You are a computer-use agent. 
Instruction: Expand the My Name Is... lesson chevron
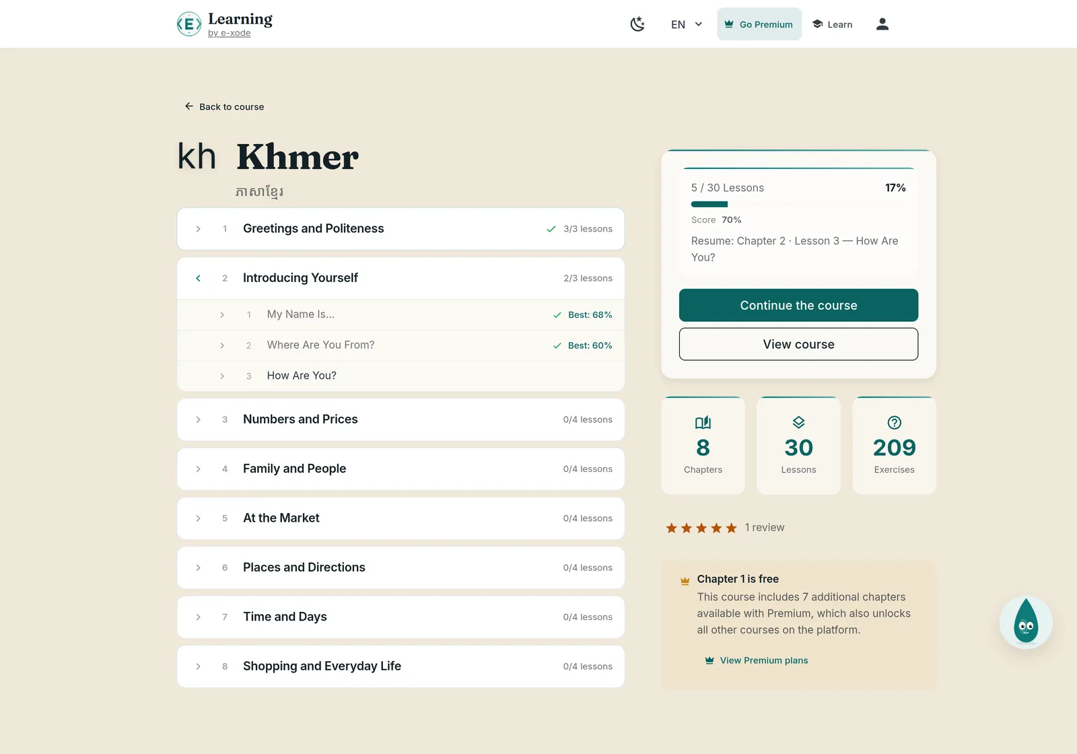pos(222,315)
